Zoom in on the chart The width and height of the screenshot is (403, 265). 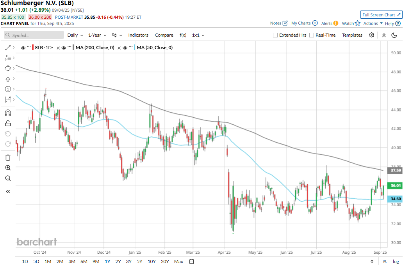coord(8,168)
